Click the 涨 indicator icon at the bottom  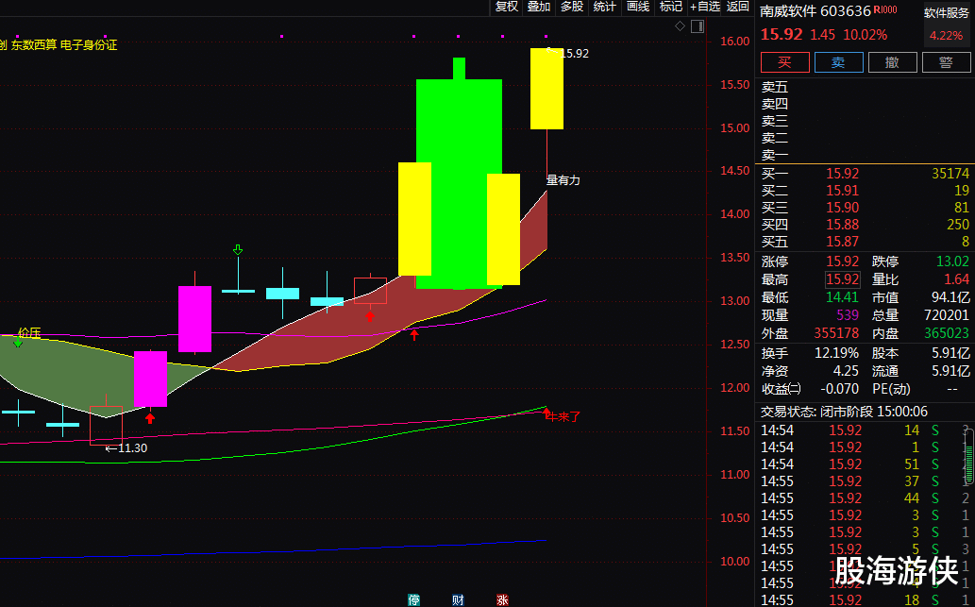pyautogui.click(x=502, y=600)
